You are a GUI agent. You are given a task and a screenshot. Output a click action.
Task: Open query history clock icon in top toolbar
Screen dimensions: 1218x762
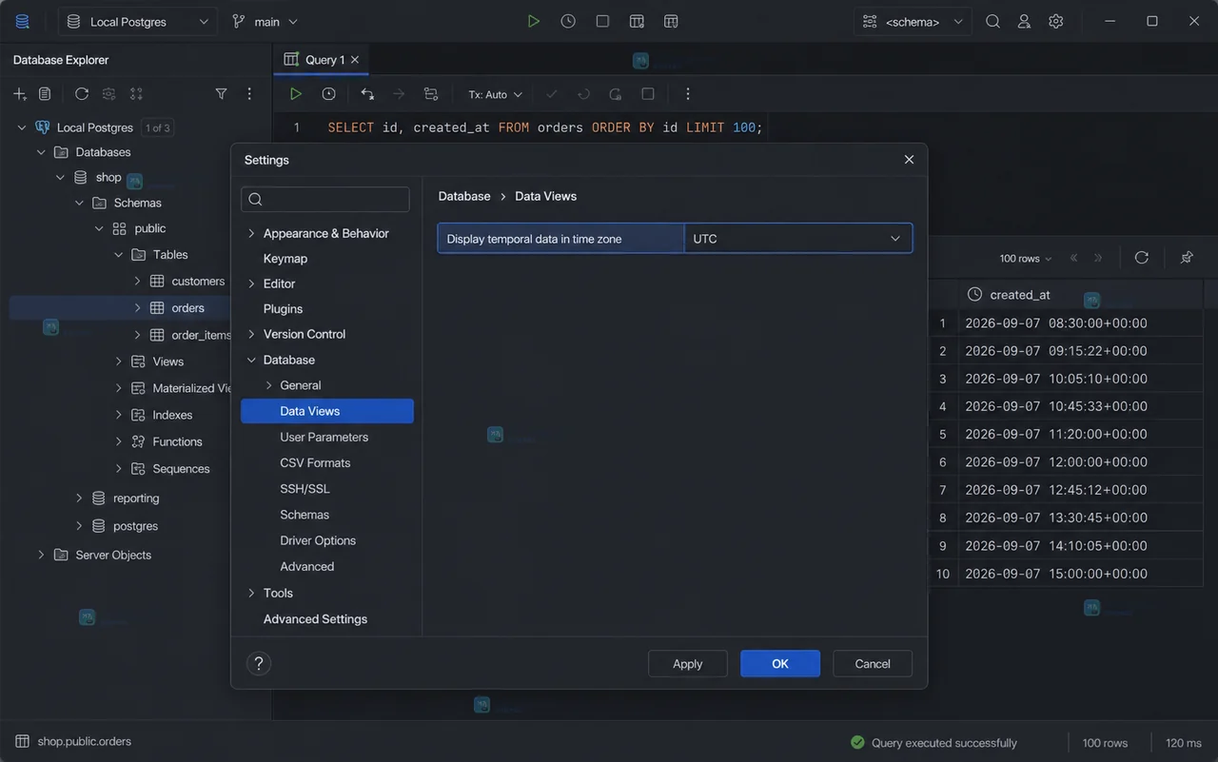pyautogui.click(x=568, y=21)
